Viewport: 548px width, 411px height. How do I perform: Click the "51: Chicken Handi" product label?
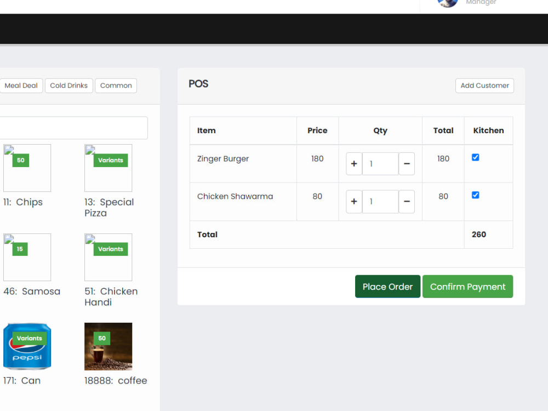click(x=111, y=296)
